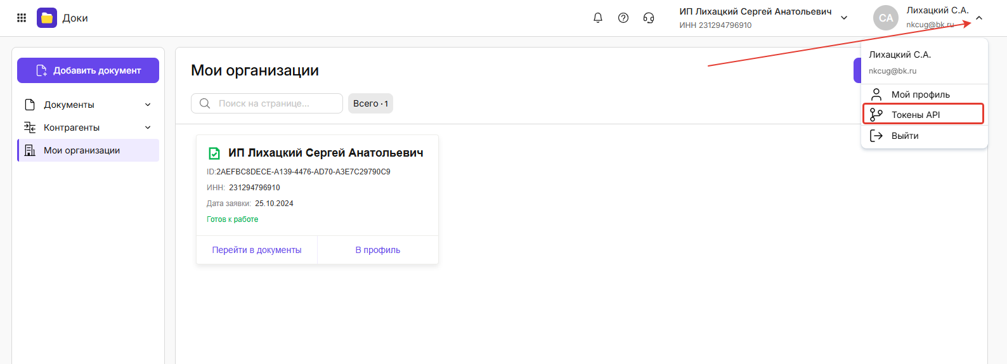The width and height of the screenshot is (1007, 364).
Task: Open the apps grid launcher icon
Action: click(x=22, y=18)
